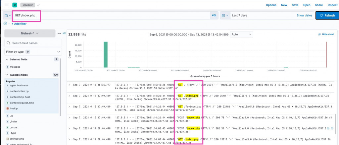Image resolution: width=339 pixels, height=145 pixels.
Task: Click the Last 7 days time range
Action: click(239, 15)
